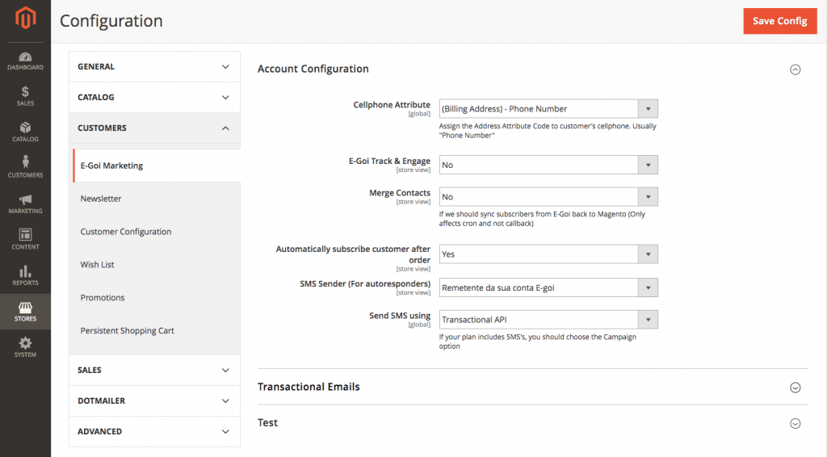This screenshot has width=827, height=457.
Task: Click the Save Config button
Action: click(x=779, y=21)
